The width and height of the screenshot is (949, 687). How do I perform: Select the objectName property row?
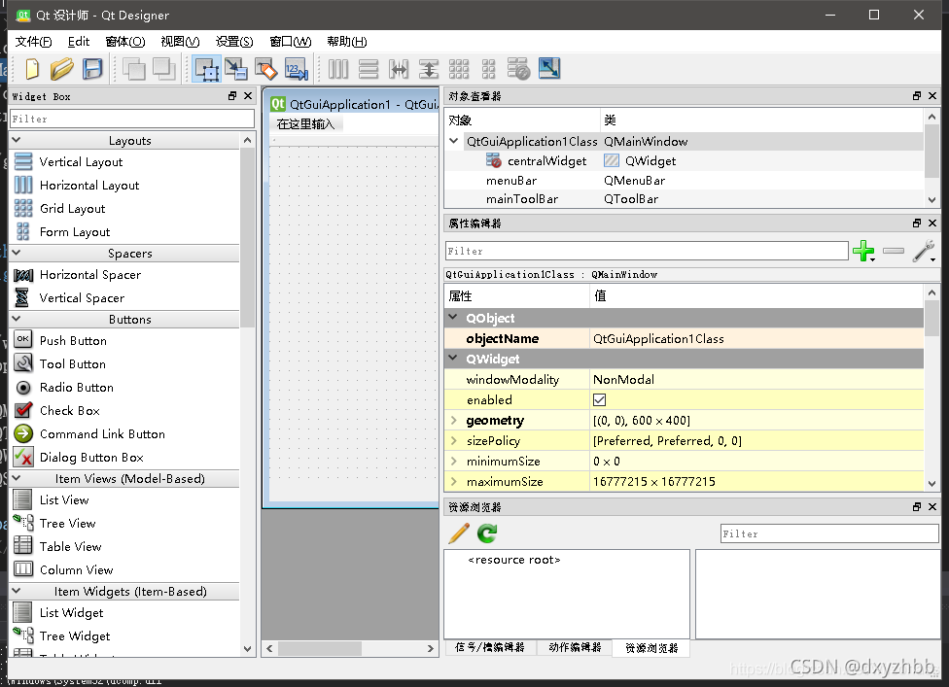[x=684, y=339]
